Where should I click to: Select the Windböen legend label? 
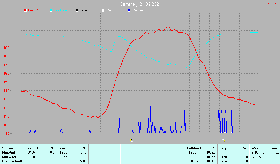click(138, 10)
